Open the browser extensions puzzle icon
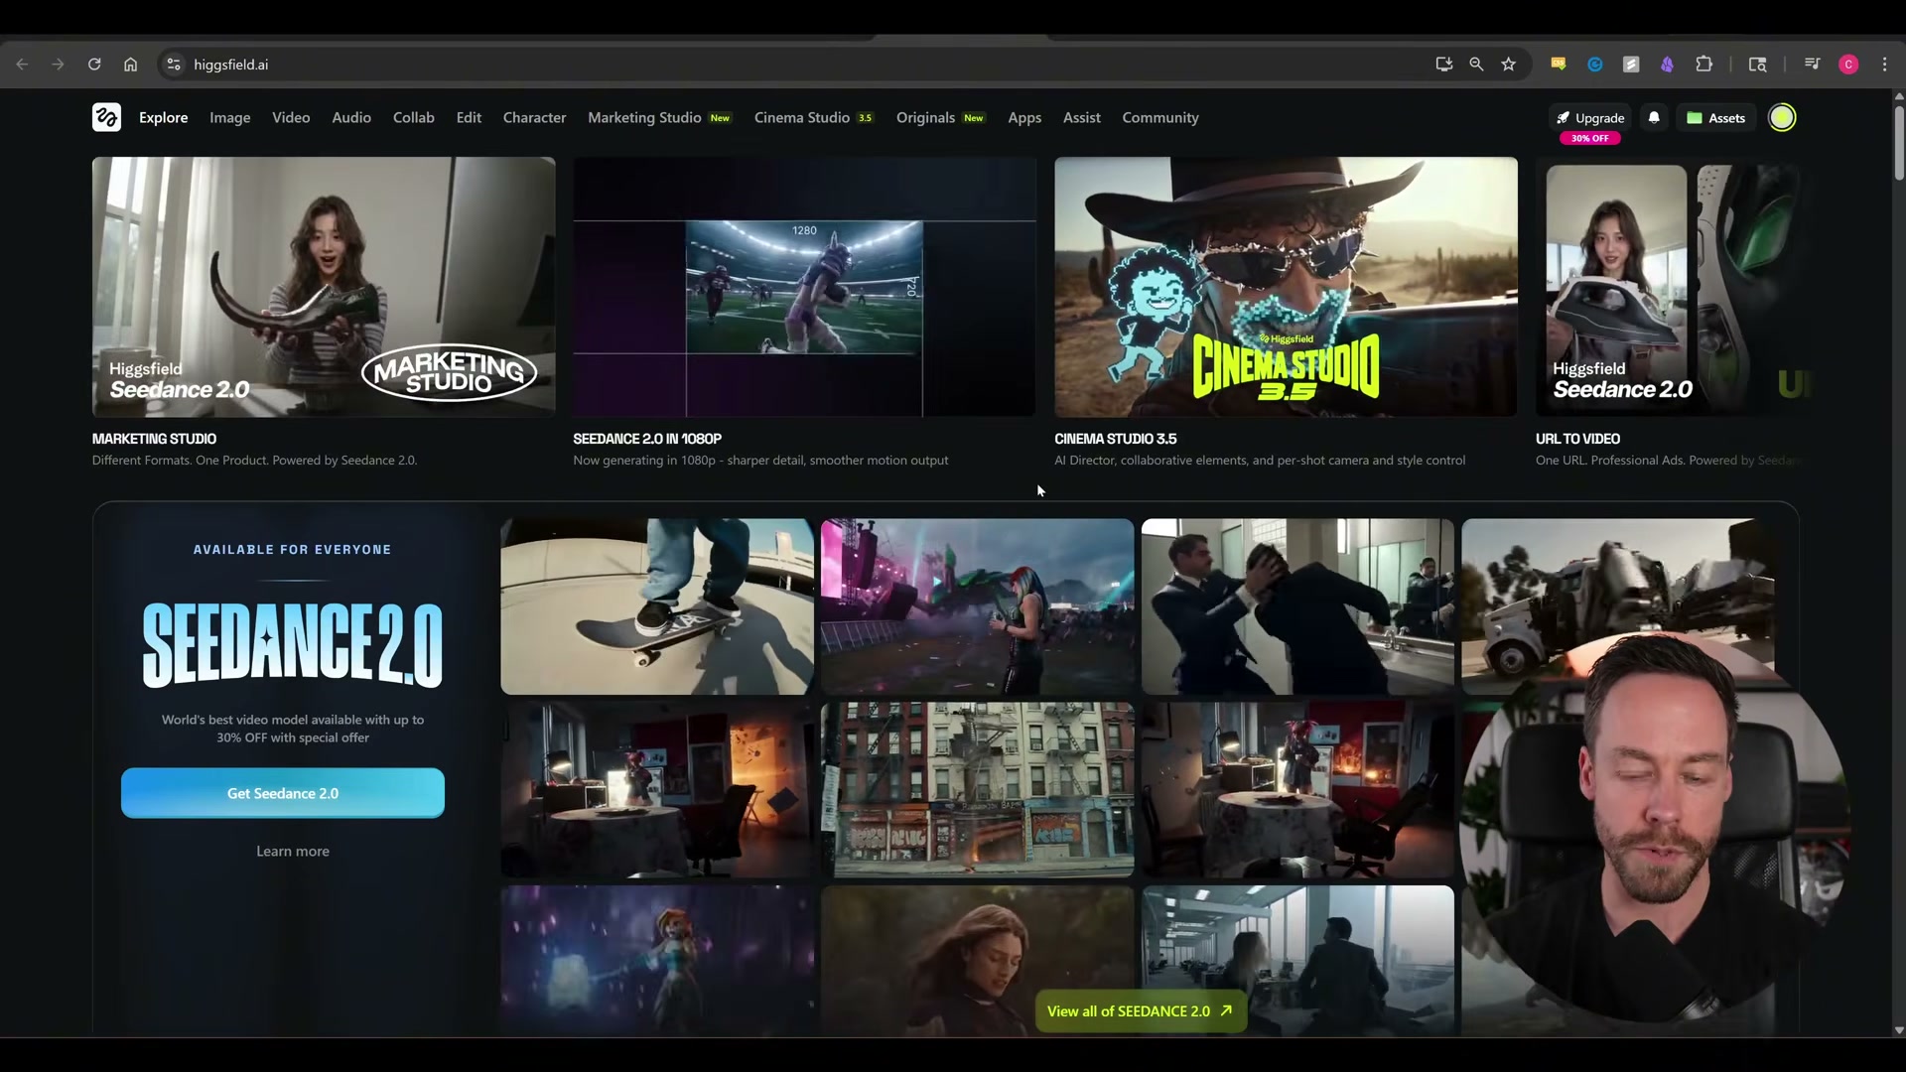 pyautogui.click(x=1704, y=64)
